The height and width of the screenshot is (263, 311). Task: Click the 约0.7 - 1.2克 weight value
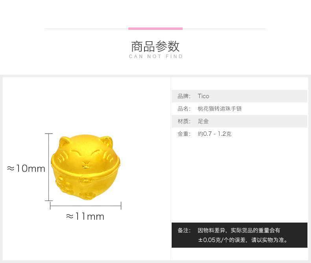[x=215, y=134]
